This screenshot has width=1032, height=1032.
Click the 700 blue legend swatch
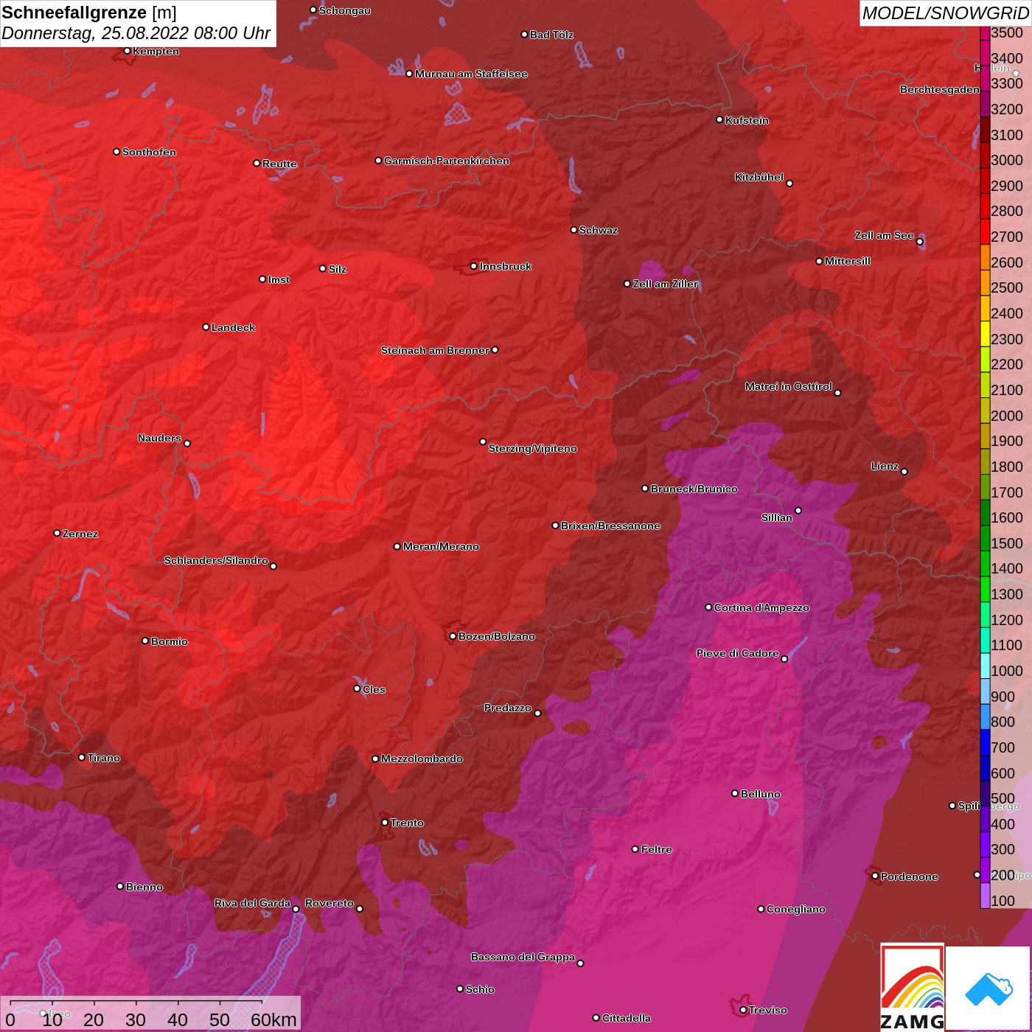pyautogui.click(x=985, y=742)
